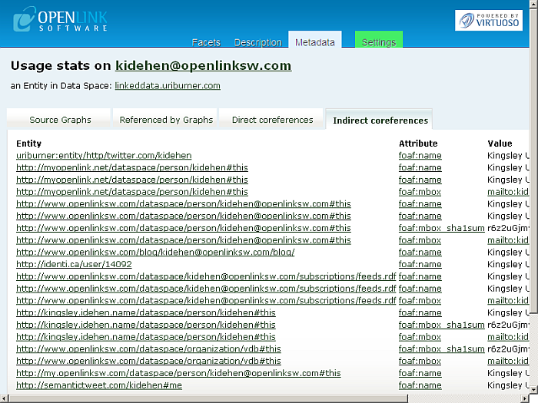Open semantictweet.com/kidehen#me link

point(99,385)
